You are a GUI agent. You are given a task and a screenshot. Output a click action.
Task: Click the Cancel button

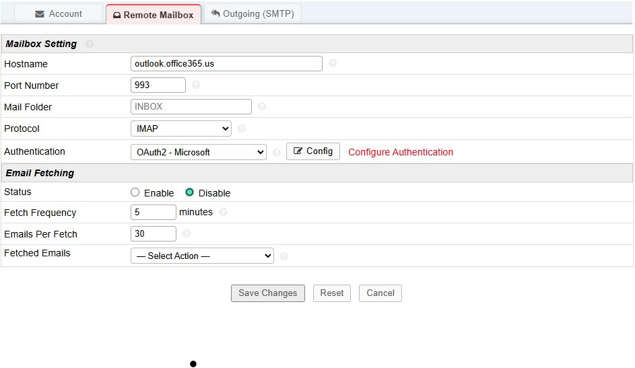click(x=380, y=293)
